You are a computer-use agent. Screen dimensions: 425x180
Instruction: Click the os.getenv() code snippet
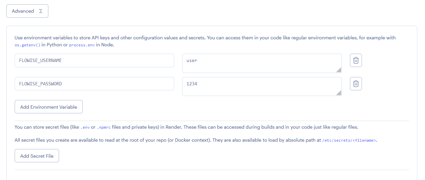click(x=27, y=45)
